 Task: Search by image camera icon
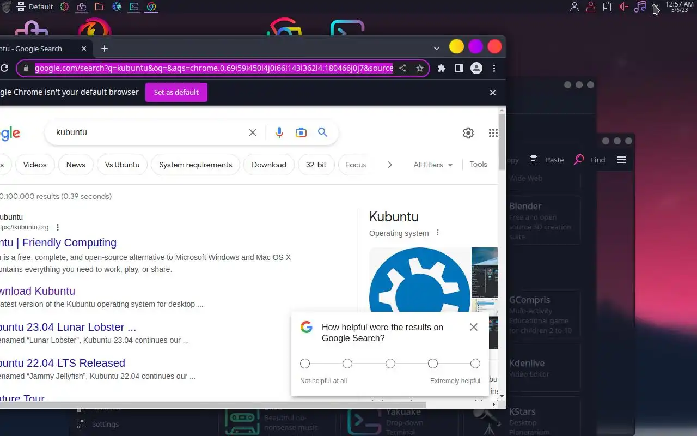(x=301, y=132)
